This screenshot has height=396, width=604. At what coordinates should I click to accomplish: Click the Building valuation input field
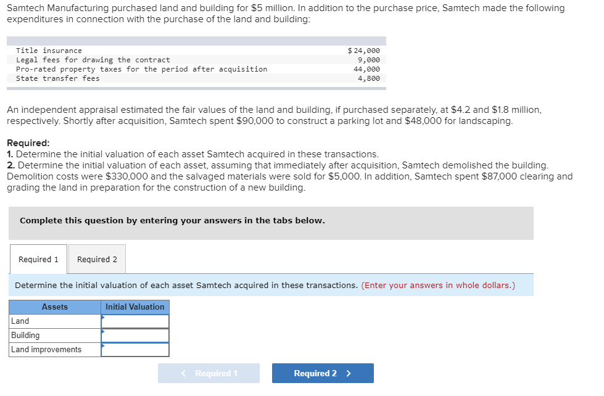(x=136, y=335)
